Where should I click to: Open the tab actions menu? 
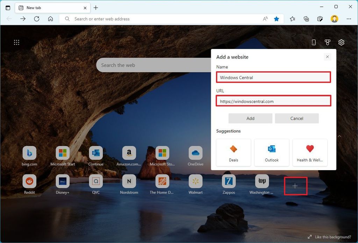pos(7,7)
